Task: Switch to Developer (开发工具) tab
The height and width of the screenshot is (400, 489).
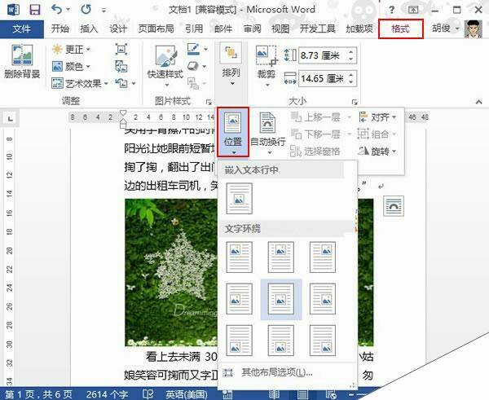Action: (318, 29)
